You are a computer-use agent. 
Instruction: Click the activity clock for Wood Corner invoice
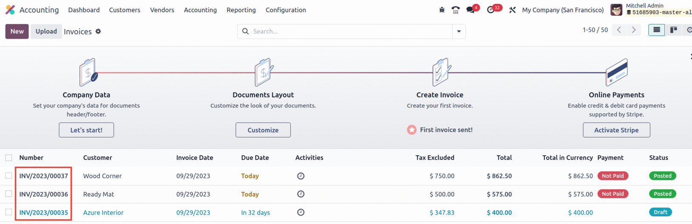tap(301, 176)
